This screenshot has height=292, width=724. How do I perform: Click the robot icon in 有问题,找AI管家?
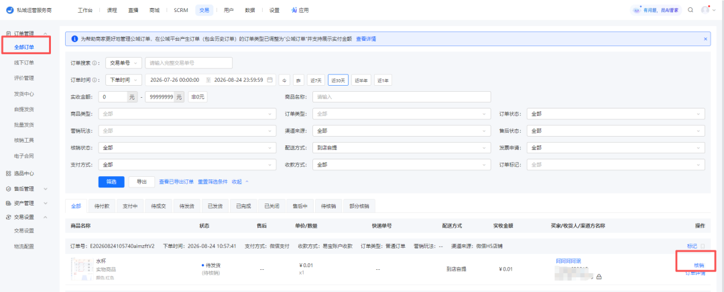click(x=638, y=10)
